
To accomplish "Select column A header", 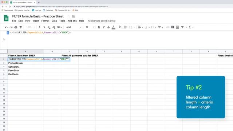I will [x=25, y=52].
